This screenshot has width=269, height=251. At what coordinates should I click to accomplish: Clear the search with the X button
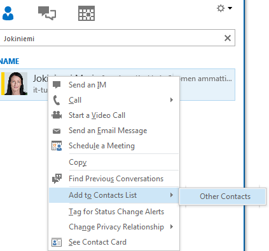(228, 38)
